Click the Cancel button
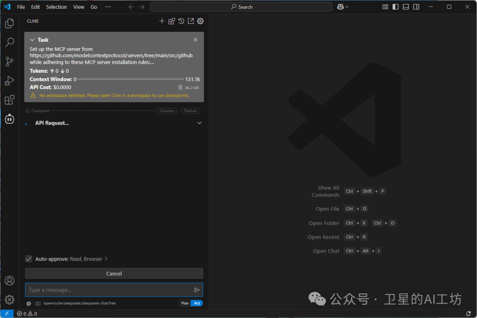Image resolution: width=477 pixels, height=318 pixels. point(114,273)
